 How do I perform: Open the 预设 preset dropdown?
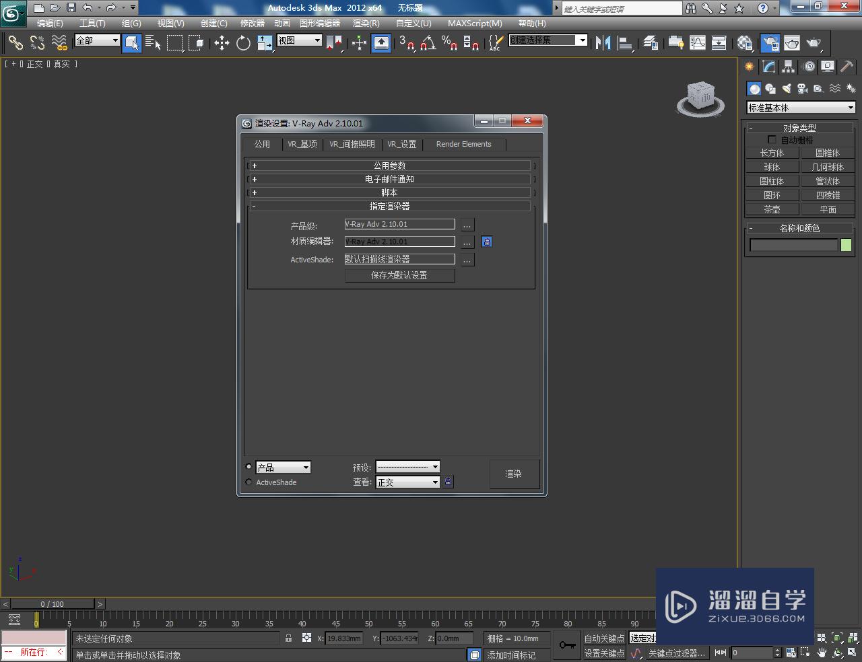[407, 467]
